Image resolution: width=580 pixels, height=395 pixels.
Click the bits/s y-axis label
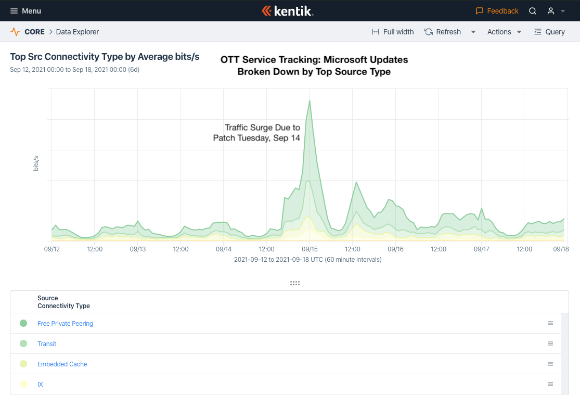(x=36, y=163)
